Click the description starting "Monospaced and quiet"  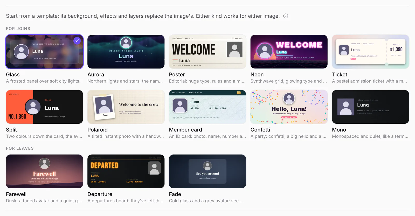(370, 136)
